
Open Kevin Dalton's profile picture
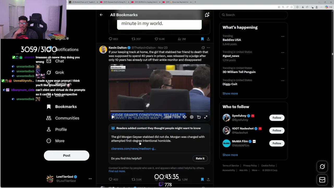pyautogui.click(x=103, y=50)
